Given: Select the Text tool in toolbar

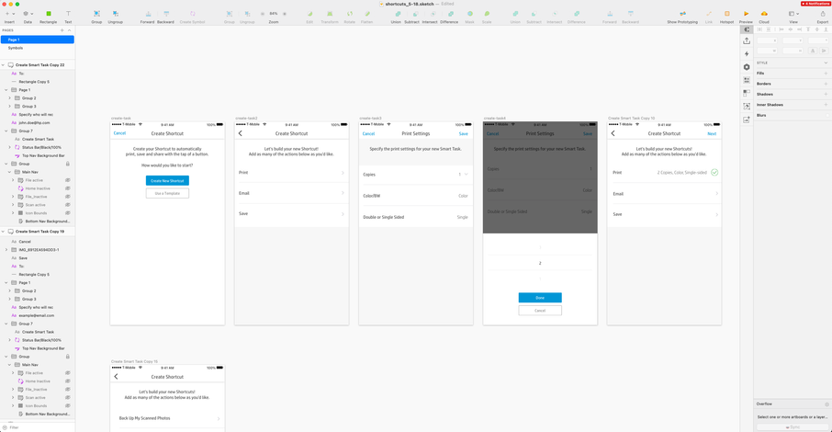Looking at the screenshot, I should point(68,15).
